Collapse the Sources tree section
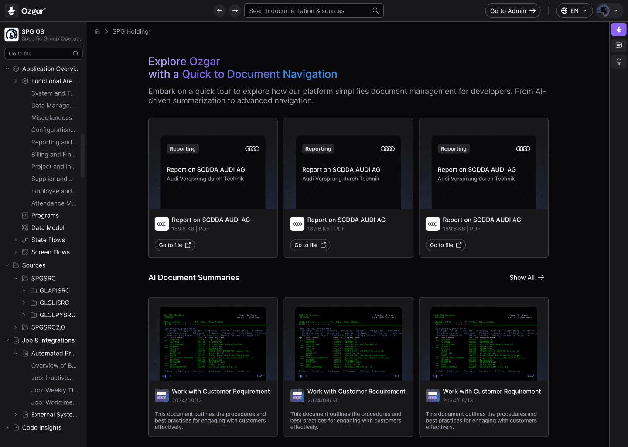The image size is (628, 447). [x=7, y=265]
